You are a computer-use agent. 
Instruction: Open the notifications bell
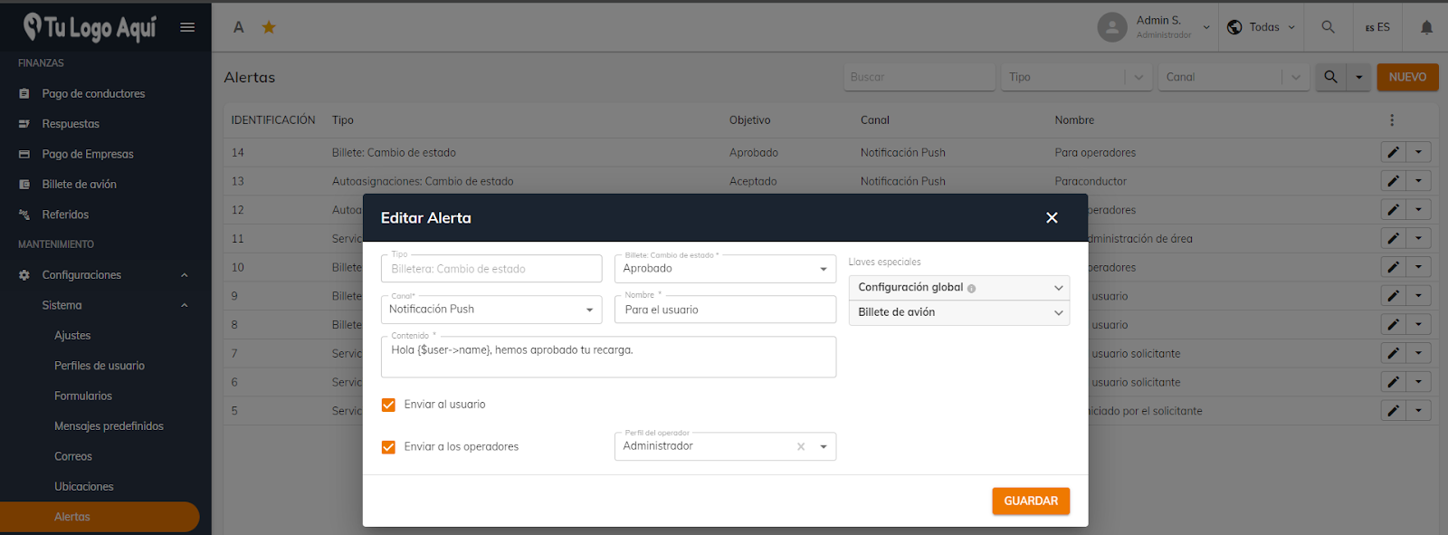tap(1426, 27)
